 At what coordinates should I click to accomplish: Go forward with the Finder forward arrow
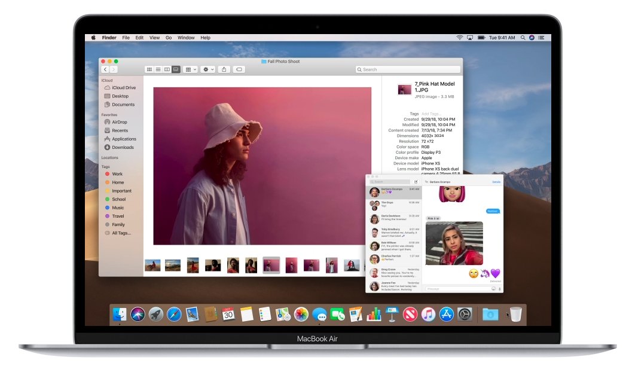click(113, 69)
